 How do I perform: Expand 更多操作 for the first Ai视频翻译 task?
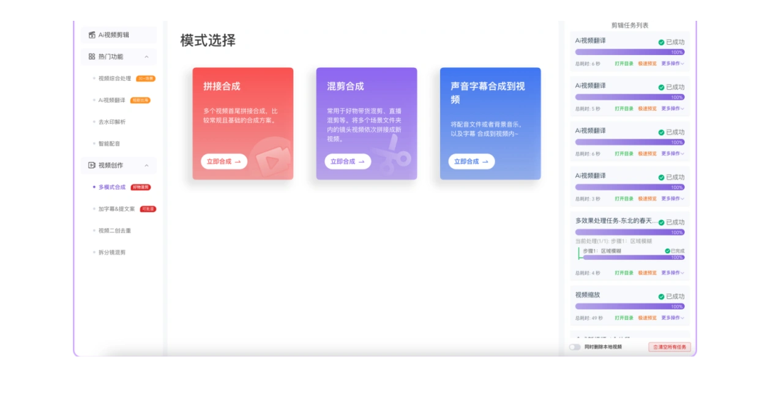click(x=672, y=64)
